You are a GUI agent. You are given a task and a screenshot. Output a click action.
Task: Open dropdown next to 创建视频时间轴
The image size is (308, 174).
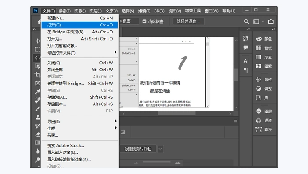(x=161, y=149)
